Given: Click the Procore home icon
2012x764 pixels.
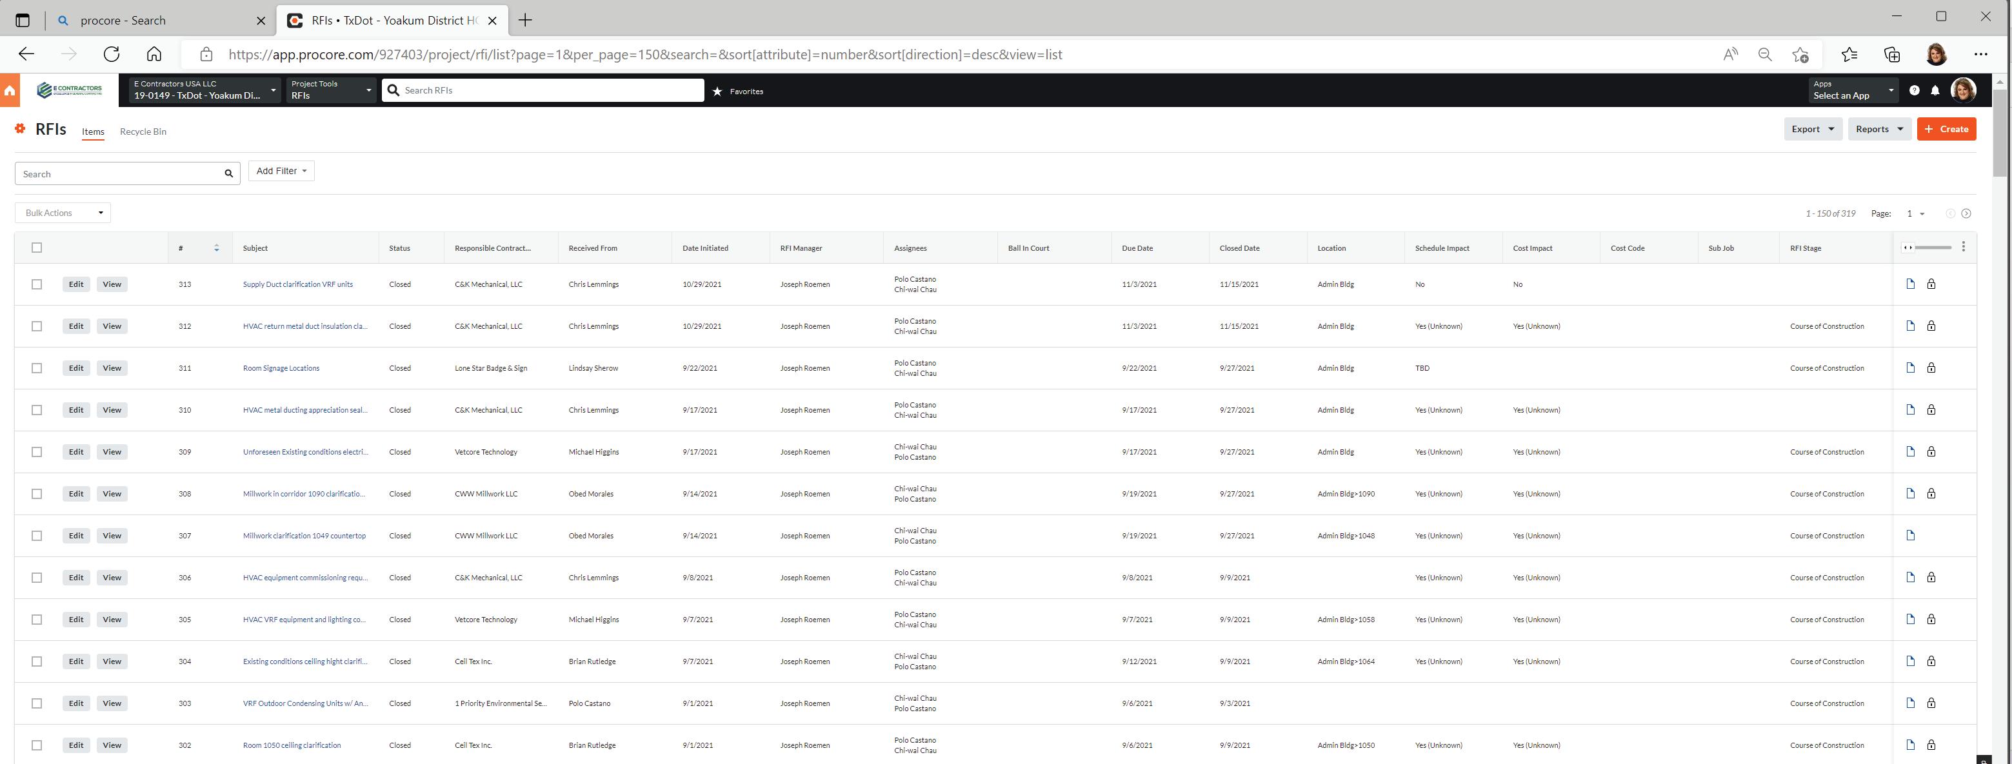Looking at the screenshot, I should 10,90.
